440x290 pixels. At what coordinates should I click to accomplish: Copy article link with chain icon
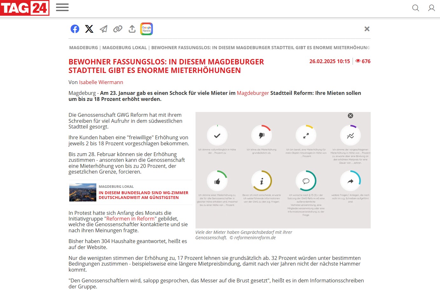[118, 29]
